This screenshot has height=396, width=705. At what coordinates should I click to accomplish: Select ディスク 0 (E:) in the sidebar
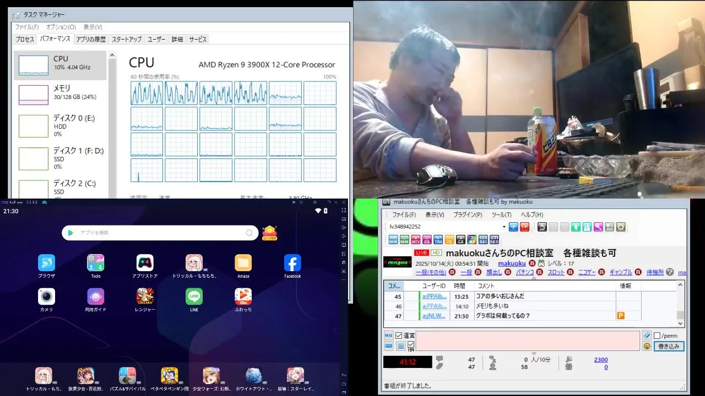[x=61, y=125]
